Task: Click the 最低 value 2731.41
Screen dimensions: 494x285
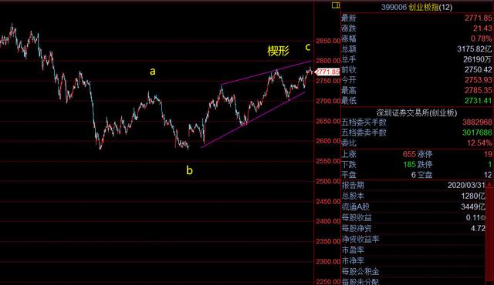Action: 478,101
